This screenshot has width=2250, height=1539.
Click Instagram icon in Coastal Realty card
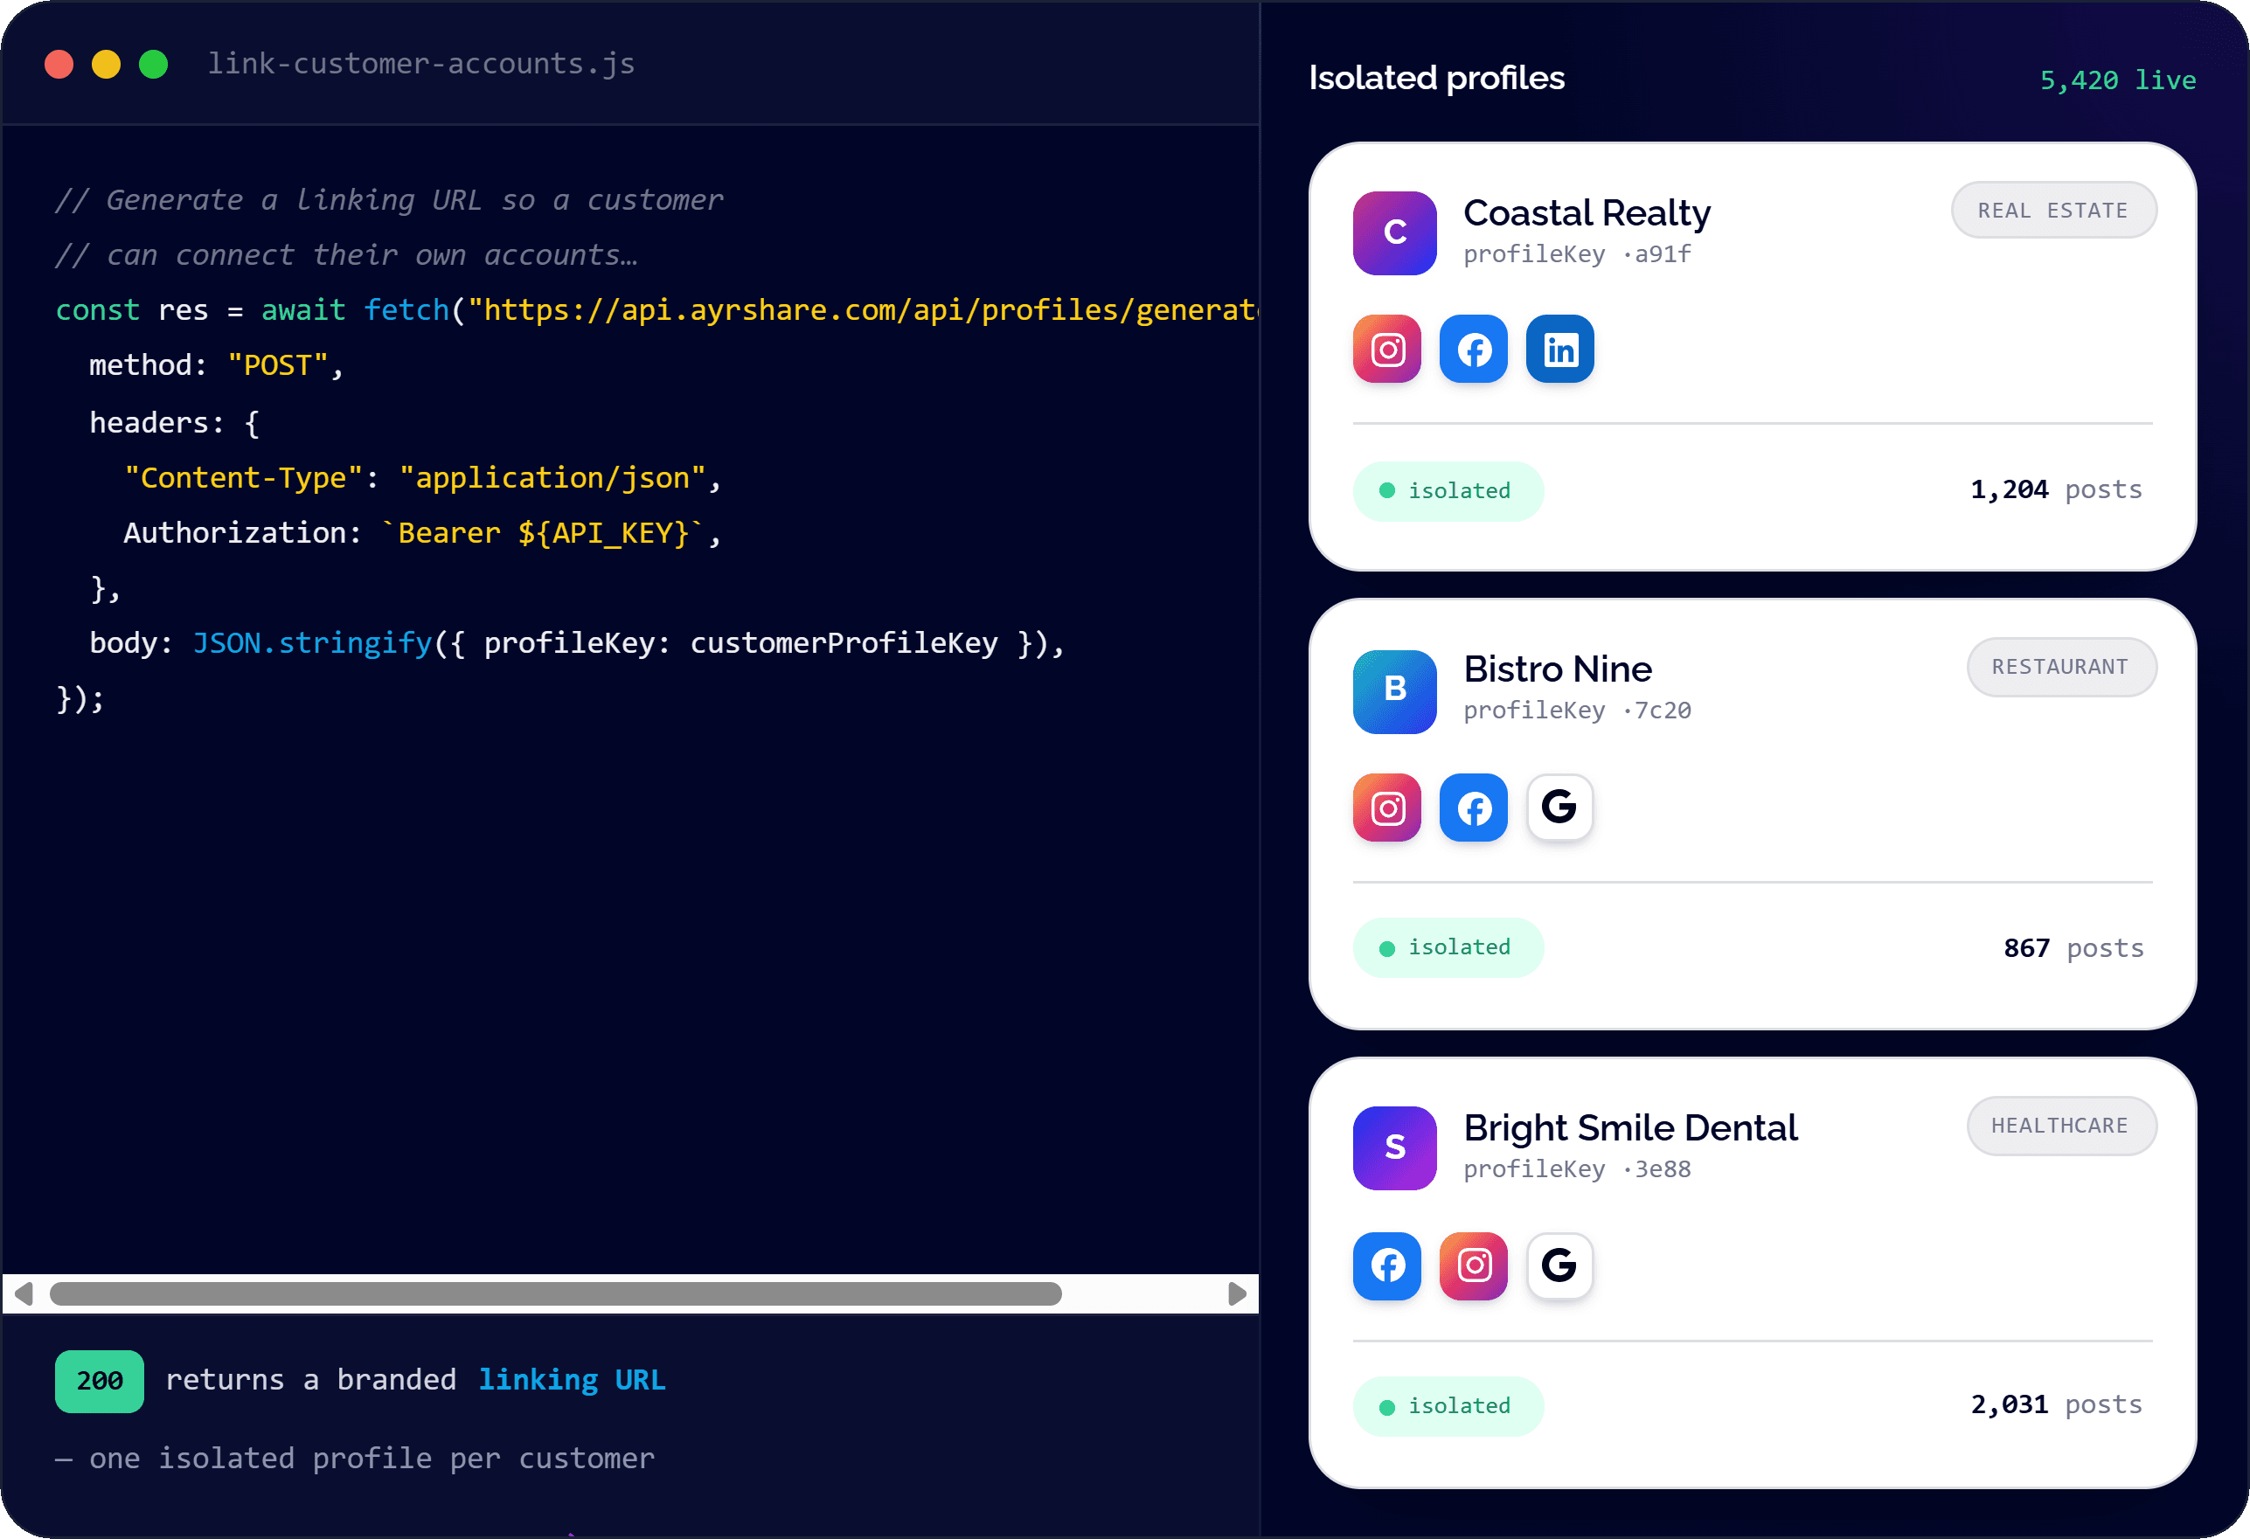point(1387,349)
